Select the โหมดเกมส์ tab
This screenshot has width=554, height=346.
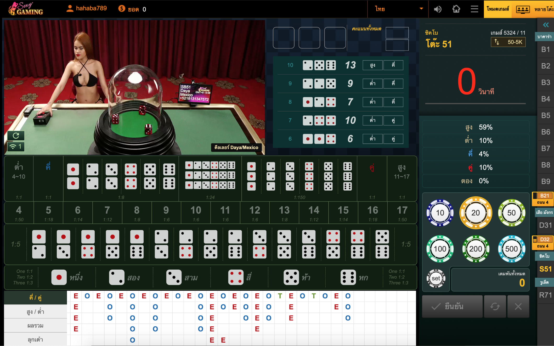click(x=498, y=9)
